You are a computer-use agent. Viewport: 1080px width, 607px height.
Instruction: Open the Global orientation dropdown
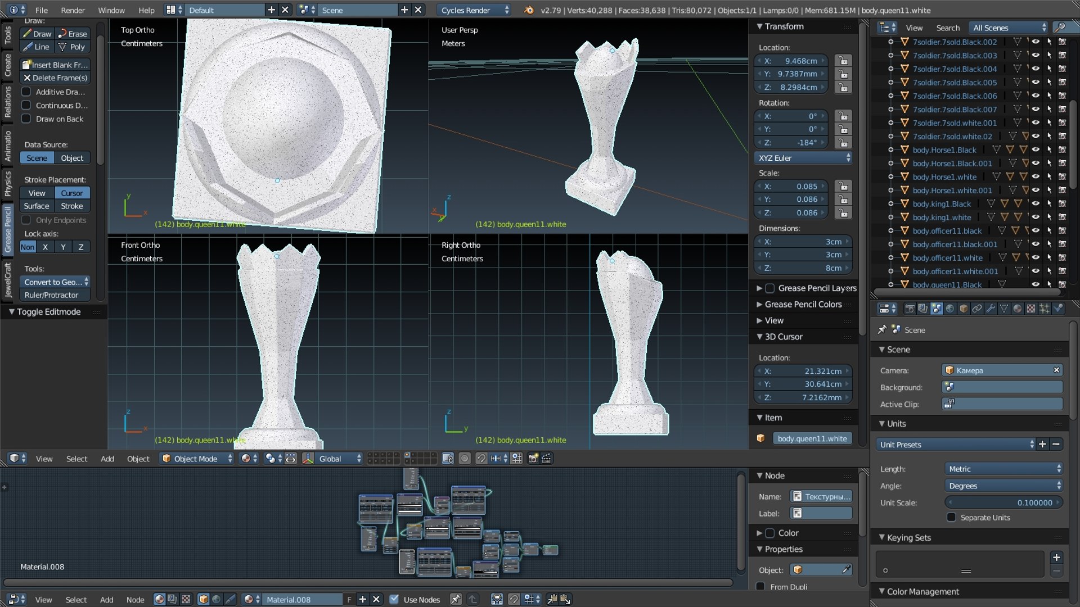click(x=340, y=459)
